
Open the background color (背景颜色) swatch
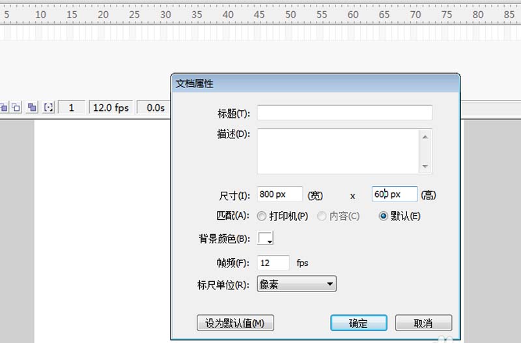pos(265,238)
